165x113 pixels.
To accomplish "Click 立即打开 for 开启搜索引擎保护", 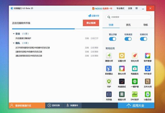I will pos(94,38).
